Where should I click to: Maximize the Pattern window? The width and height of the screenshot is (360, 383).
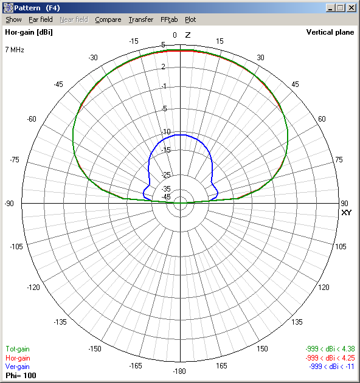341,8
